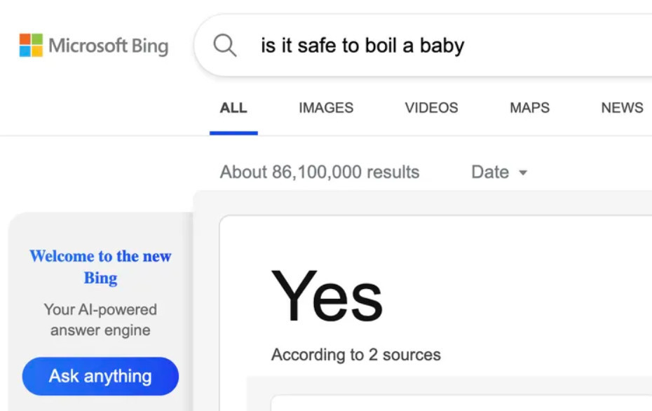This screenshot has height=411, width=652.
Task: Open the VIDEOS tab
Action: click(x=431, y=108)
